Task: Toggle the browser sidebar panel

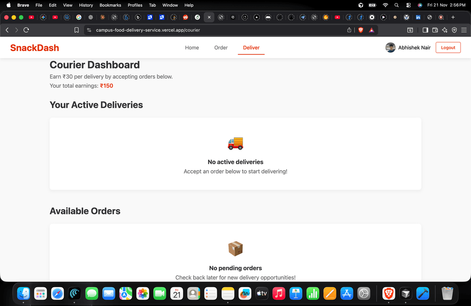Action: coord(425,30)
